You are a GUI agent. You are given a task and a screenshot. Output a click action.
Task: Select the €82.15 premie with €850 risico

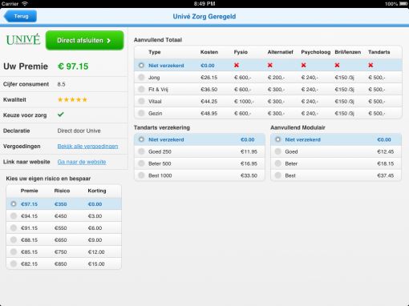(63, 264)
